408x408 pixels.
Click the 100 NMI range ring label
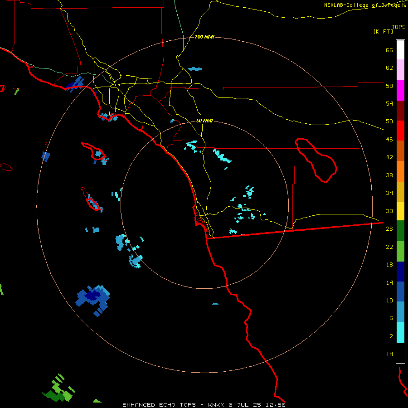204,37
